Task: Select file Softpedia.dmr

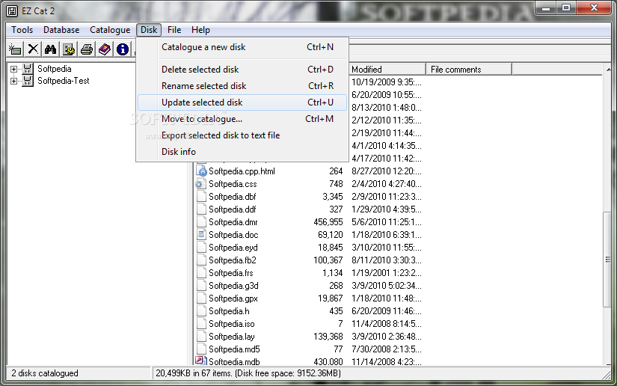Action: tap(233, 222)
